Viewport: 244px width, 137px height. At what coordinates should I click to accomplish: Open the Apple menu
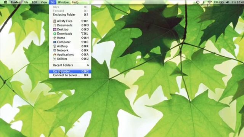[5, 2]
